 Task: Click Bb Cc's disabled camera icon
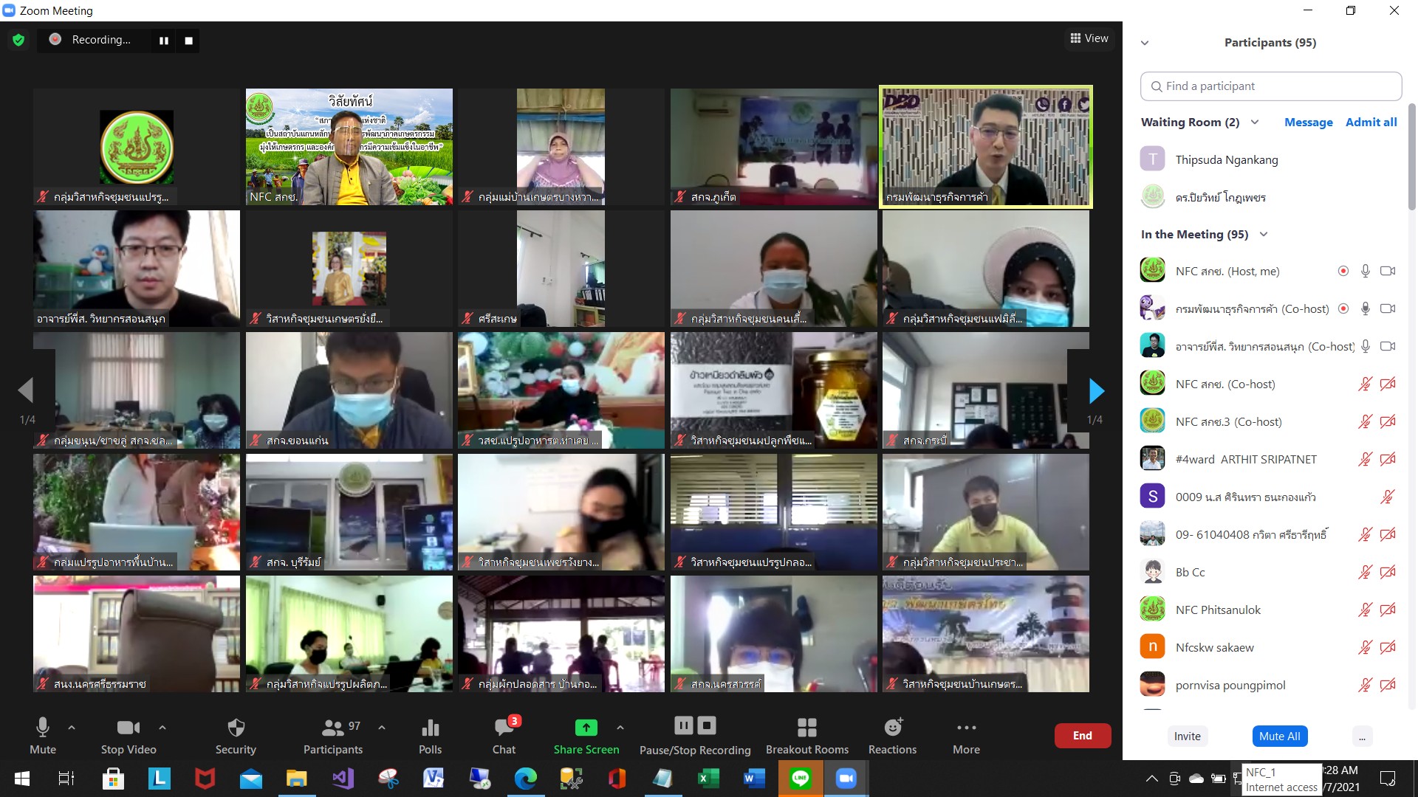click(1388, 573)
